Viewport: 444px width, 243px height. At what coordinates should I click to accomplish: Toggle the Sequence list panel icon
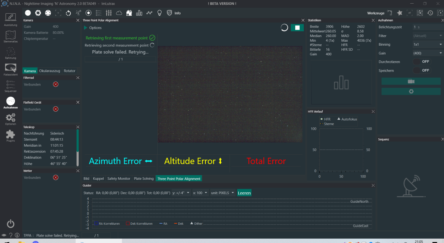99,13
